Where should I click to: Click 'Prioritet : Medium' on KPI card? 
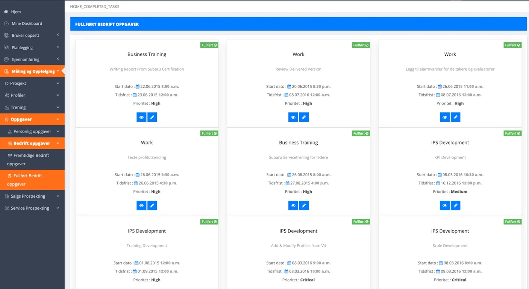450,192
